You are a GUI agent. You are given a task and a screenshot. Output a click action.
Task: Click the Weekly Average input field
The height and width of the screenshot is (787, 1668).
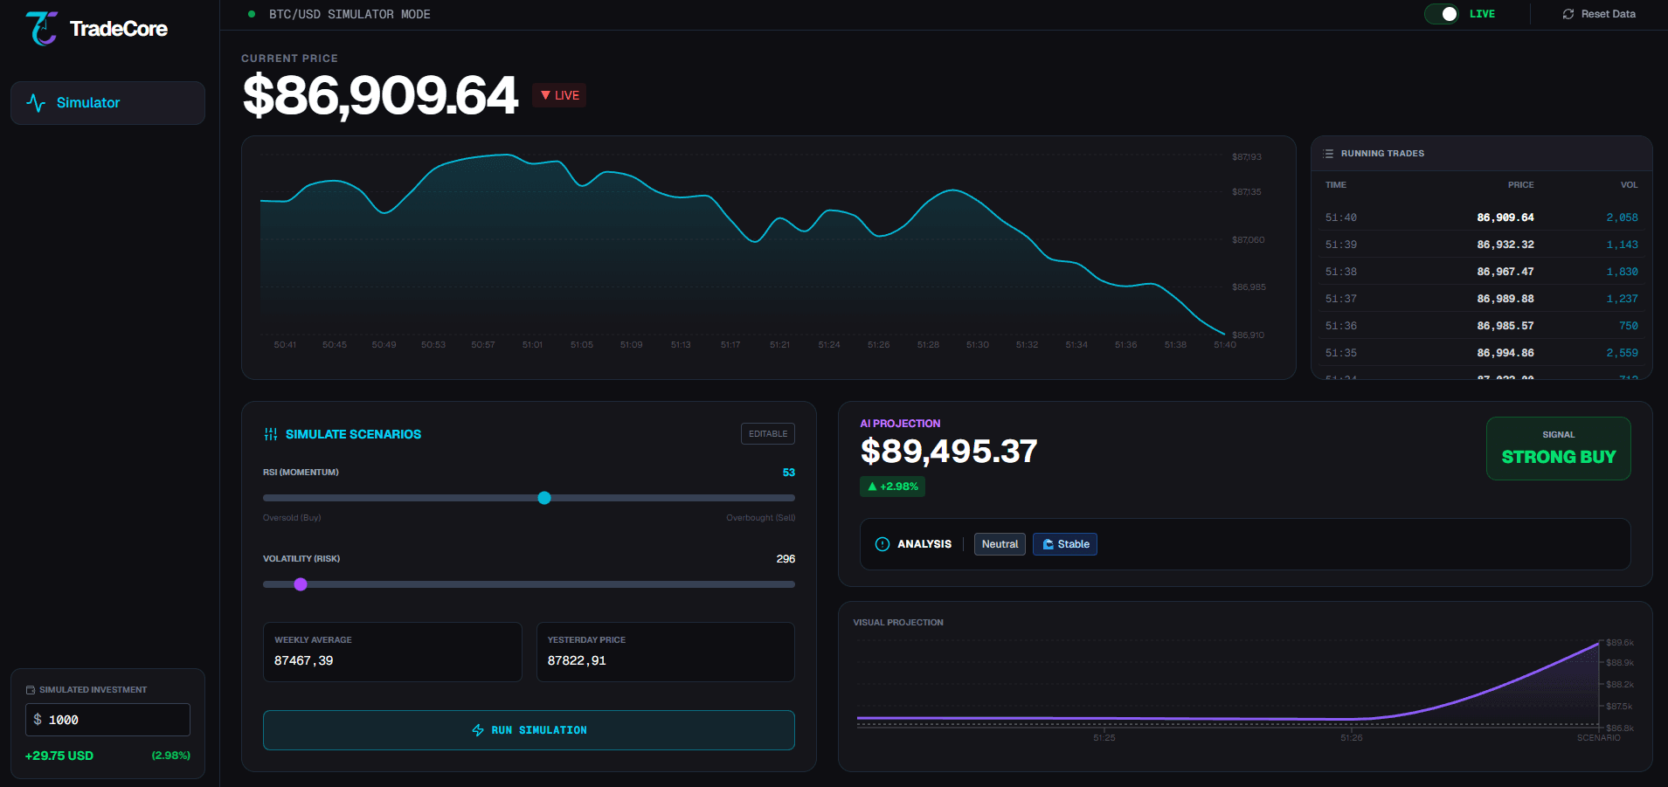392,660
